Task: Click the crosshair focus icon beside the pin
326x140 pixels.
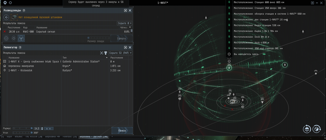Action: 11,3
